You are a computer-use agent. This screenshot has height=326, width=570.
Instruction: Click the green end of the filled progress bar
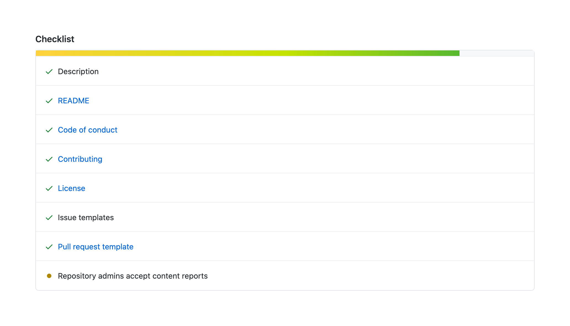coord(453,53)
